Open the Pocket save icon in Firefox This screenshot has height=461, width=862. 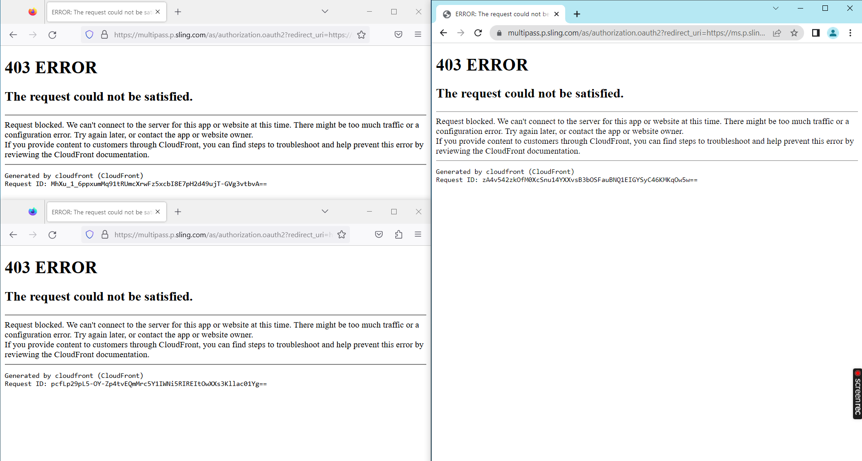[398, 34]
